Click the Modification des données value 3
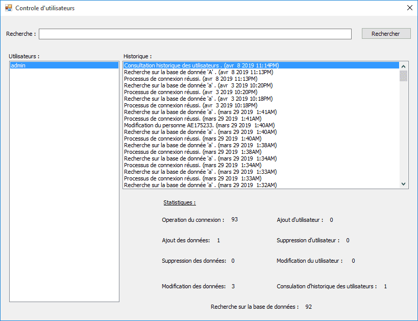 click(x=233, y=286)
